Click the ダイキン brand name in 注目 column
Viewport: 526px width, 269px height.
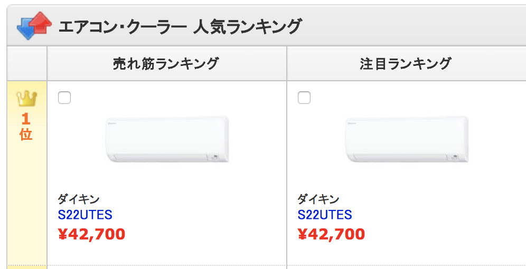coord(318,199)
